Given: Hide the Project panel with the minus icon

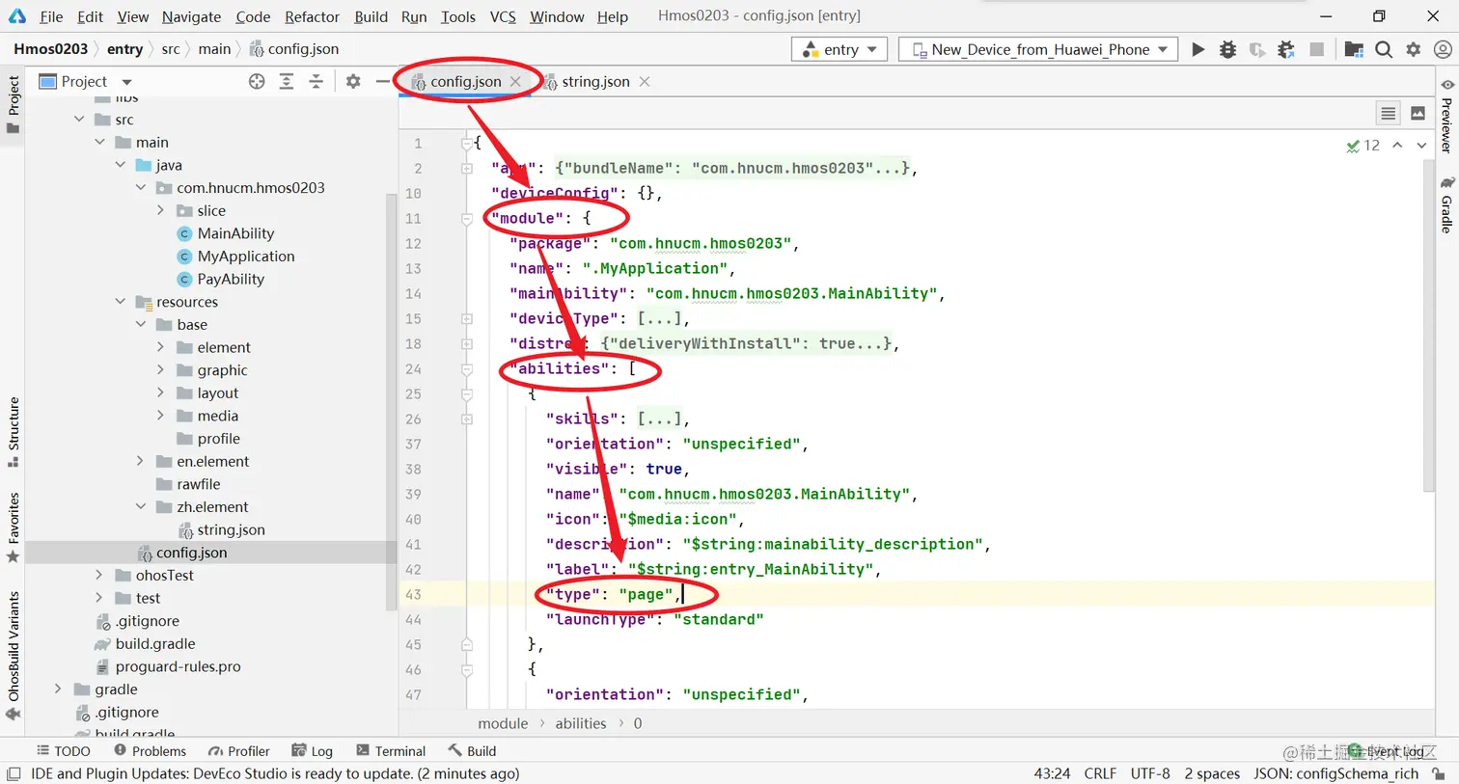Looking at the screenshot, I should point(382,82).
